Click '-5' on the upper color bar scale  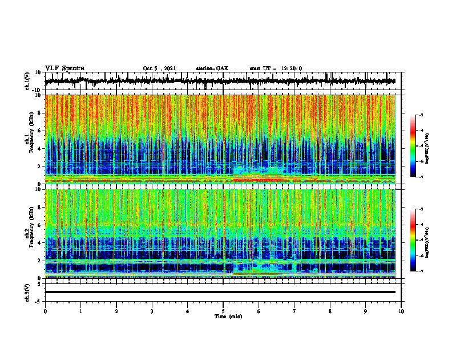(x=421, y=146)
